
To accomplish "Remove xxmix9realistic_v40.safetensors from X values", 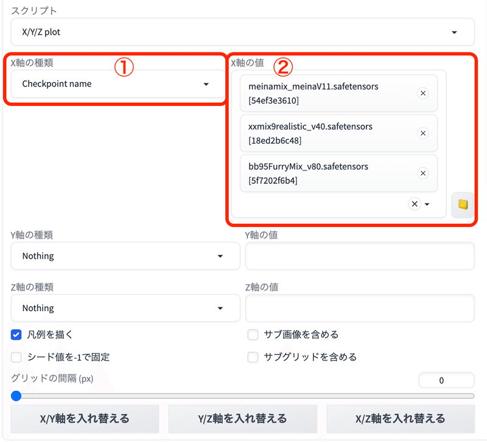I will 422,133.
